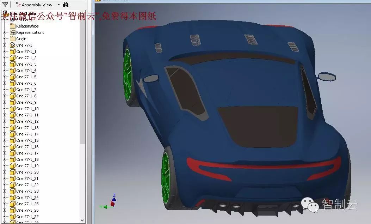Click the One 77-1_13 part icon
Screen dimensions: 371x224
click(x=13, y=128)
